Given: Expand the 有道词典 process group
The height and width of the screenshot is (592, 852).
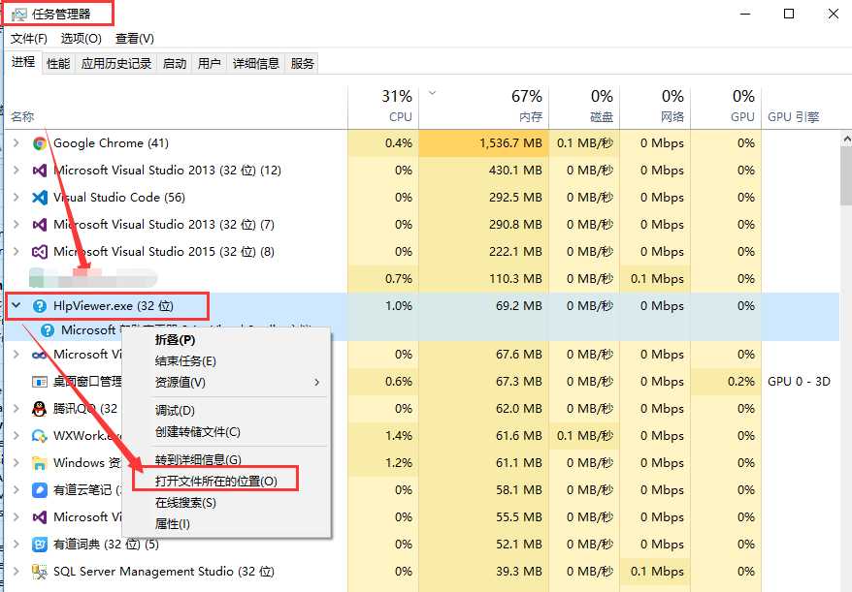Looking at the screenshot, I should pos(16,545).
